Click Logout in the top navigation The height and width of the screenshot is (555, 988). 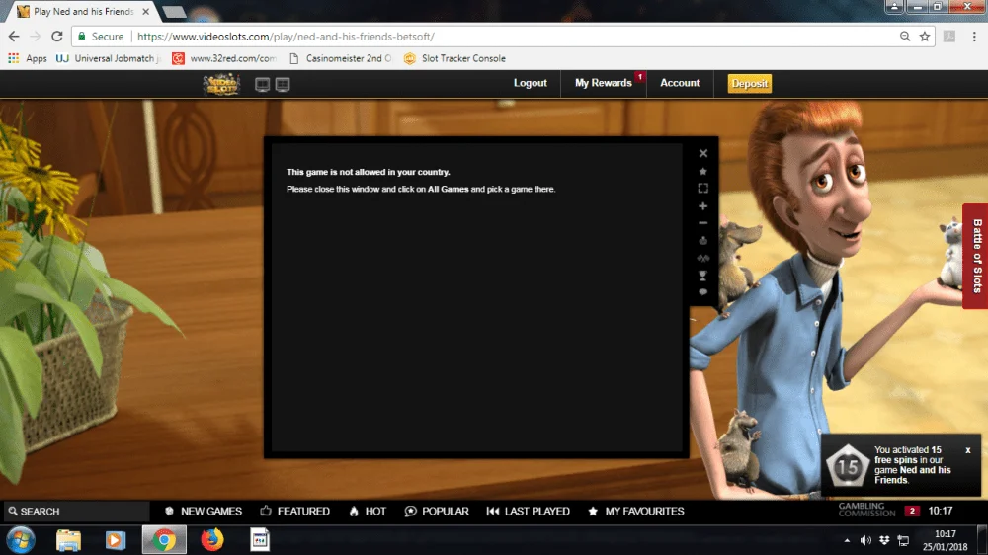[x=530, y=83]
